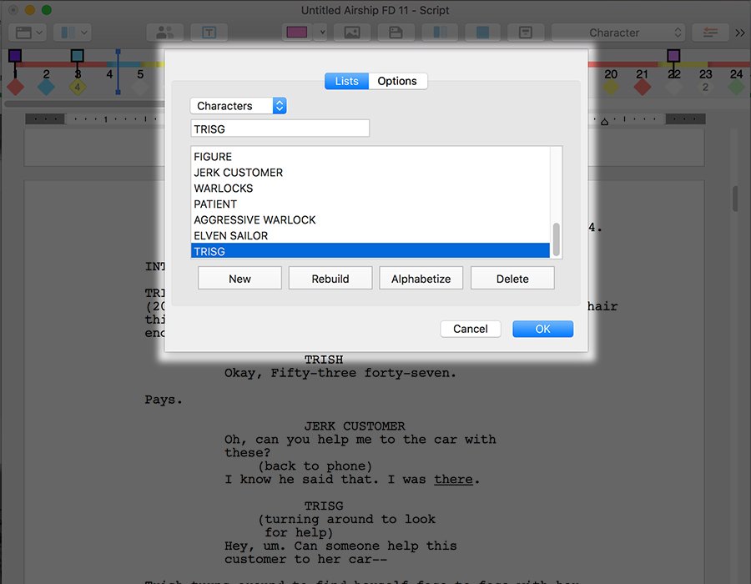Expand the arrow beside the magenta swatch
The height and width of the screenshot is (584, 751).
(322, 33)
